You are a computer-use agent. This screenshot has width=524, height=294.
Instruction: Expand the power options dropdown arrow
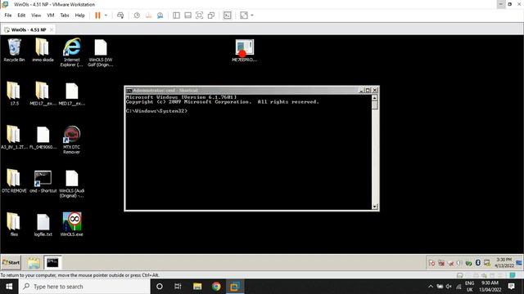(x=106, y=16)
